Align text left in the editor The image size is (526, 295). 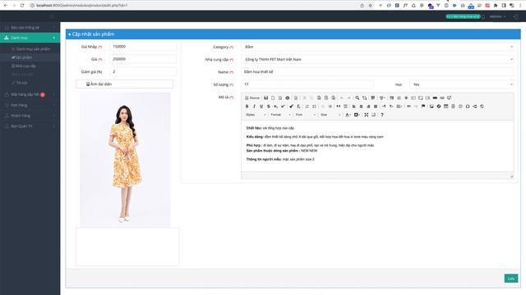354,107
